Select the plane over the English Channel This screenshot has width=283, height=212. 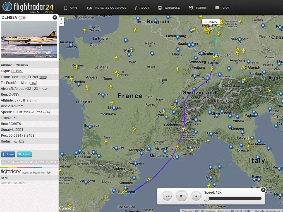[x=84, y=30]
